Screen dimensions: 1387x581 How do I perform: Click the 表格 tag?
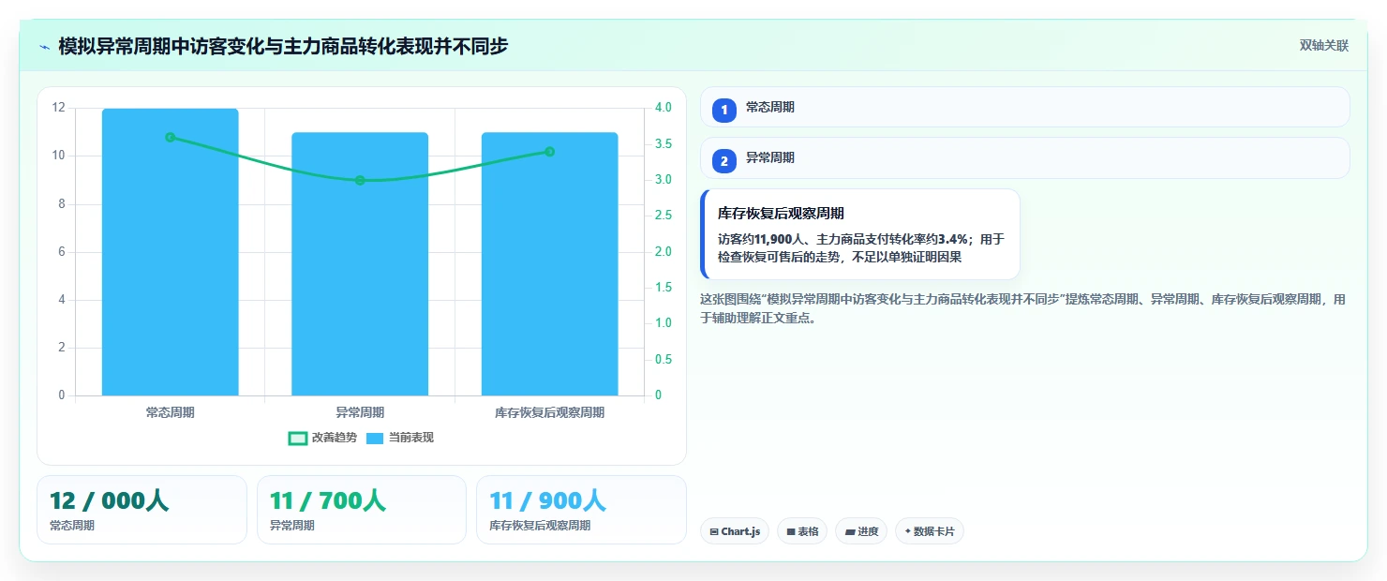click(x=802, y=531)
